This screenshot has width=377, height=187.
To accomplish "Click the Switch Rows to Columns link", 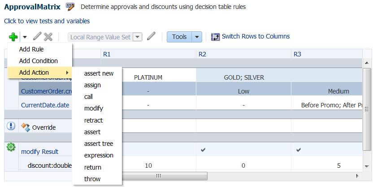I will click(256, 37).
